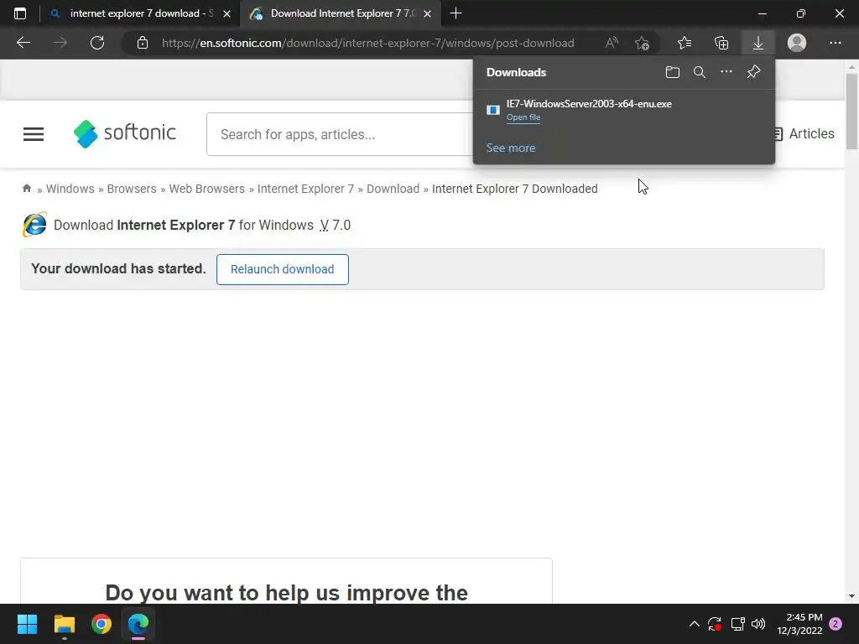Click the site lock icon in address bar

pyautogui.click(x=143, y=43)
